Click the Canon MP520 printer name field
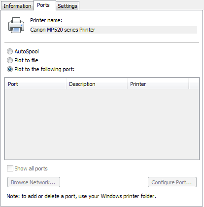The width and height of the screenshot is (204, 207). (114, 30)
